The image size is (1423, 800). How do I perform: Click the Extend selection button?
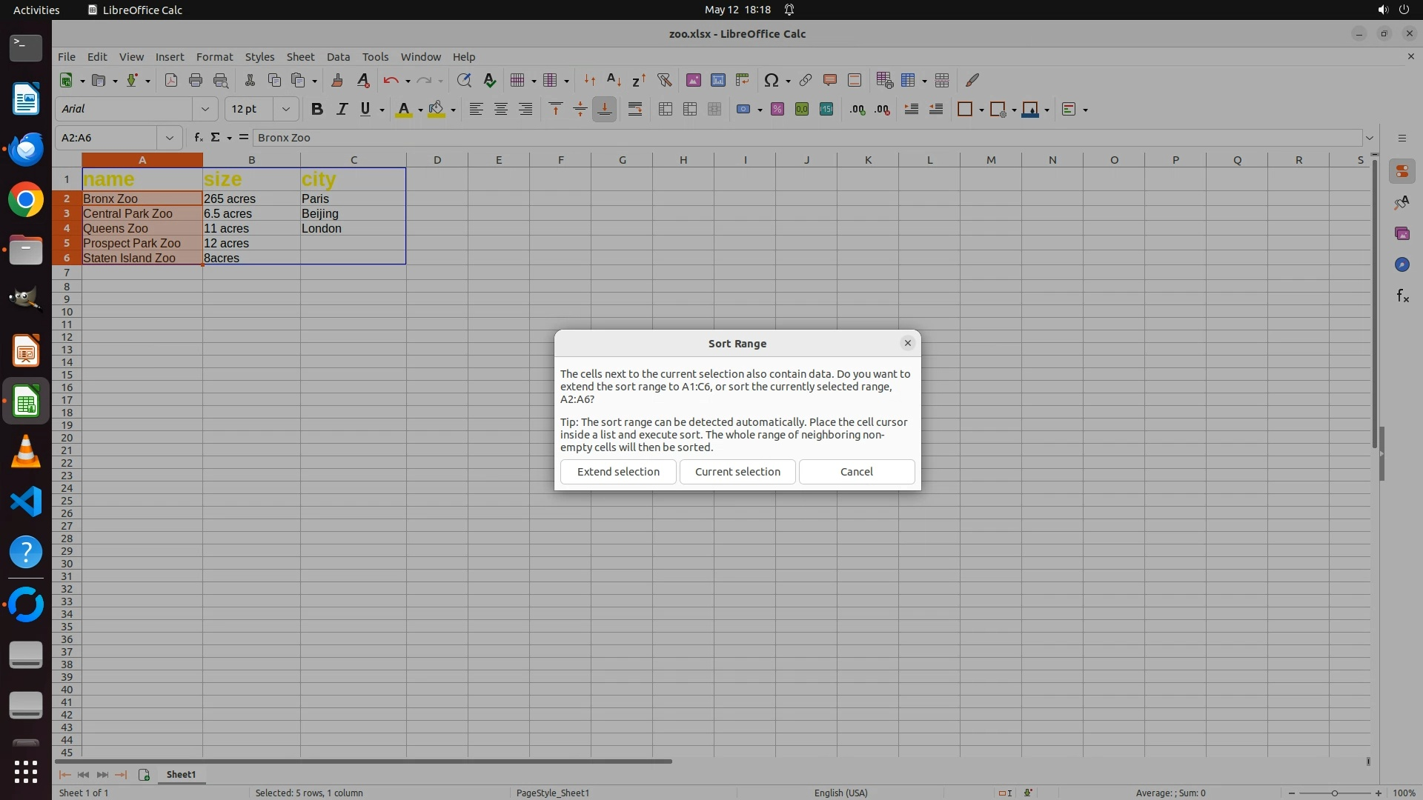point(618,472)
